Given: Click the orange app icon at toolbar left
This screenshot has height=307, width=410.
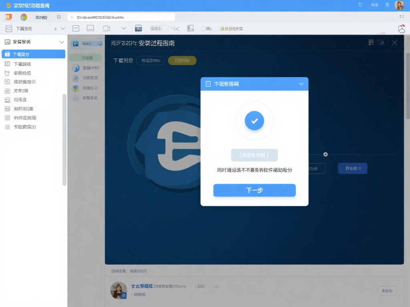Looking at the screenshot, I should click(9, 17).
